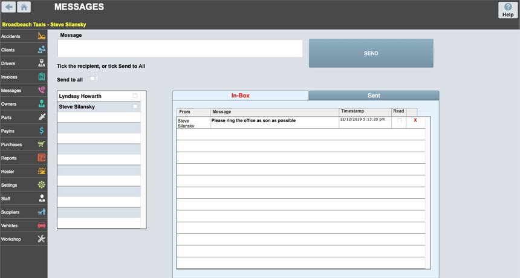Tick the Send to all checkbox
This screenshot has height=278, width=520.
(x=93, y=79)
